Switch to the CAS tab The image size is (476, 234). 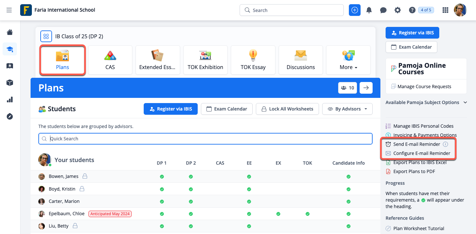(x=110, y=60)
